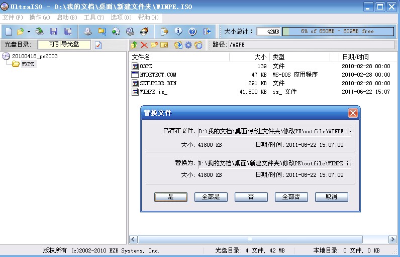The width and height of the screenshot is (400, 257).
Task: Click the 已存在文件 path field in dialog
Action: point(275,131)
